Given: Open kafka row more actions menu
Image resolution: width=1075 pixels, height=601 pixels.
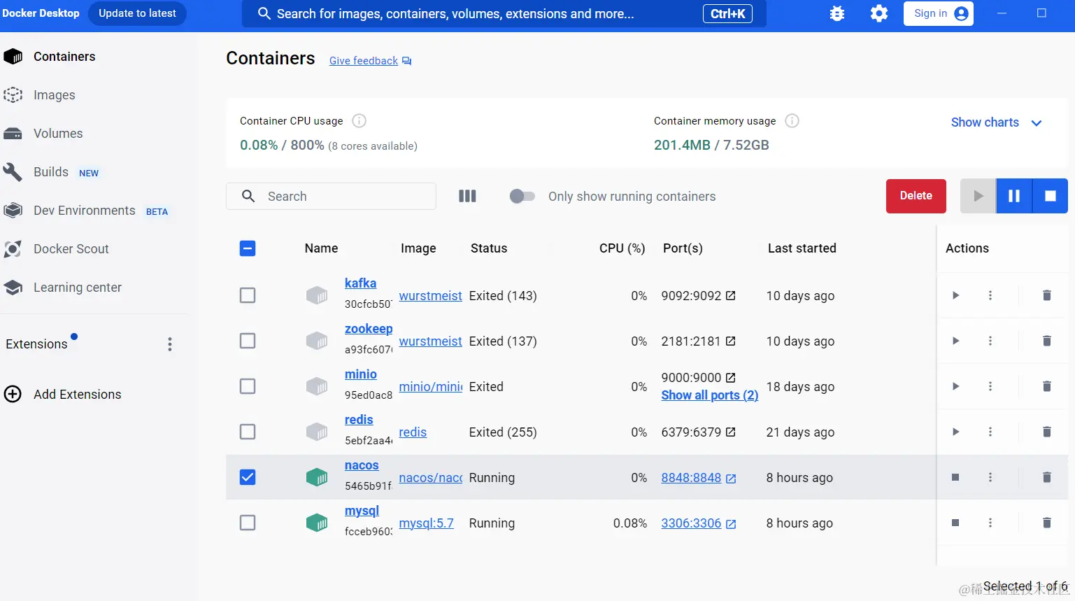Looking at the screenshot, I should coord(990,295).
